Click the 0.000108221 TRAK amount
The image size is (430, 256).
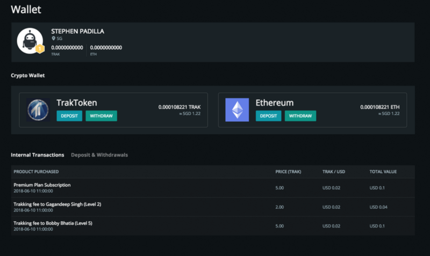(180, 107)
